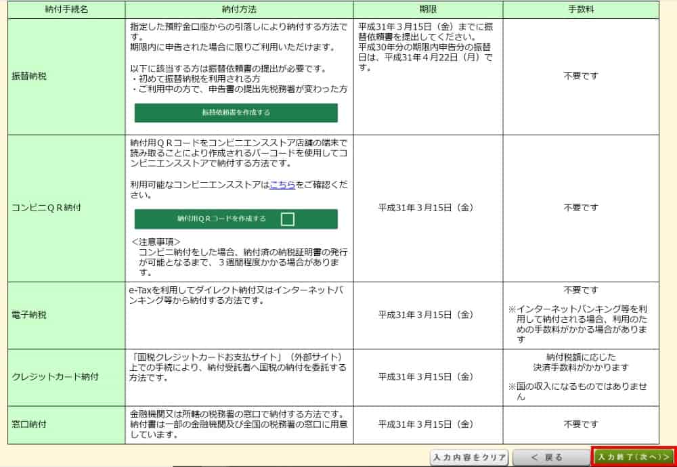Click the 振替納税 deadline text for 平成31年4月22日
This screenshot has height=467, width=677.
pos(427,57)
